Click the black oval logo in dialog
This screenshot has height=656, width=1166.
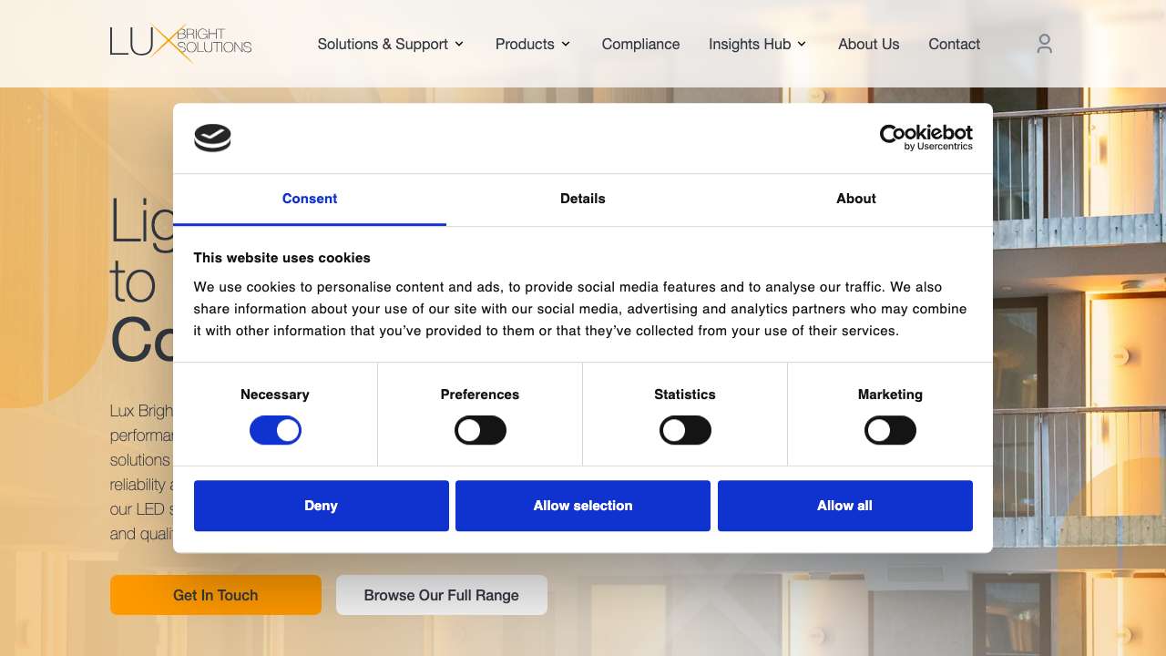[x=212, y=138]
